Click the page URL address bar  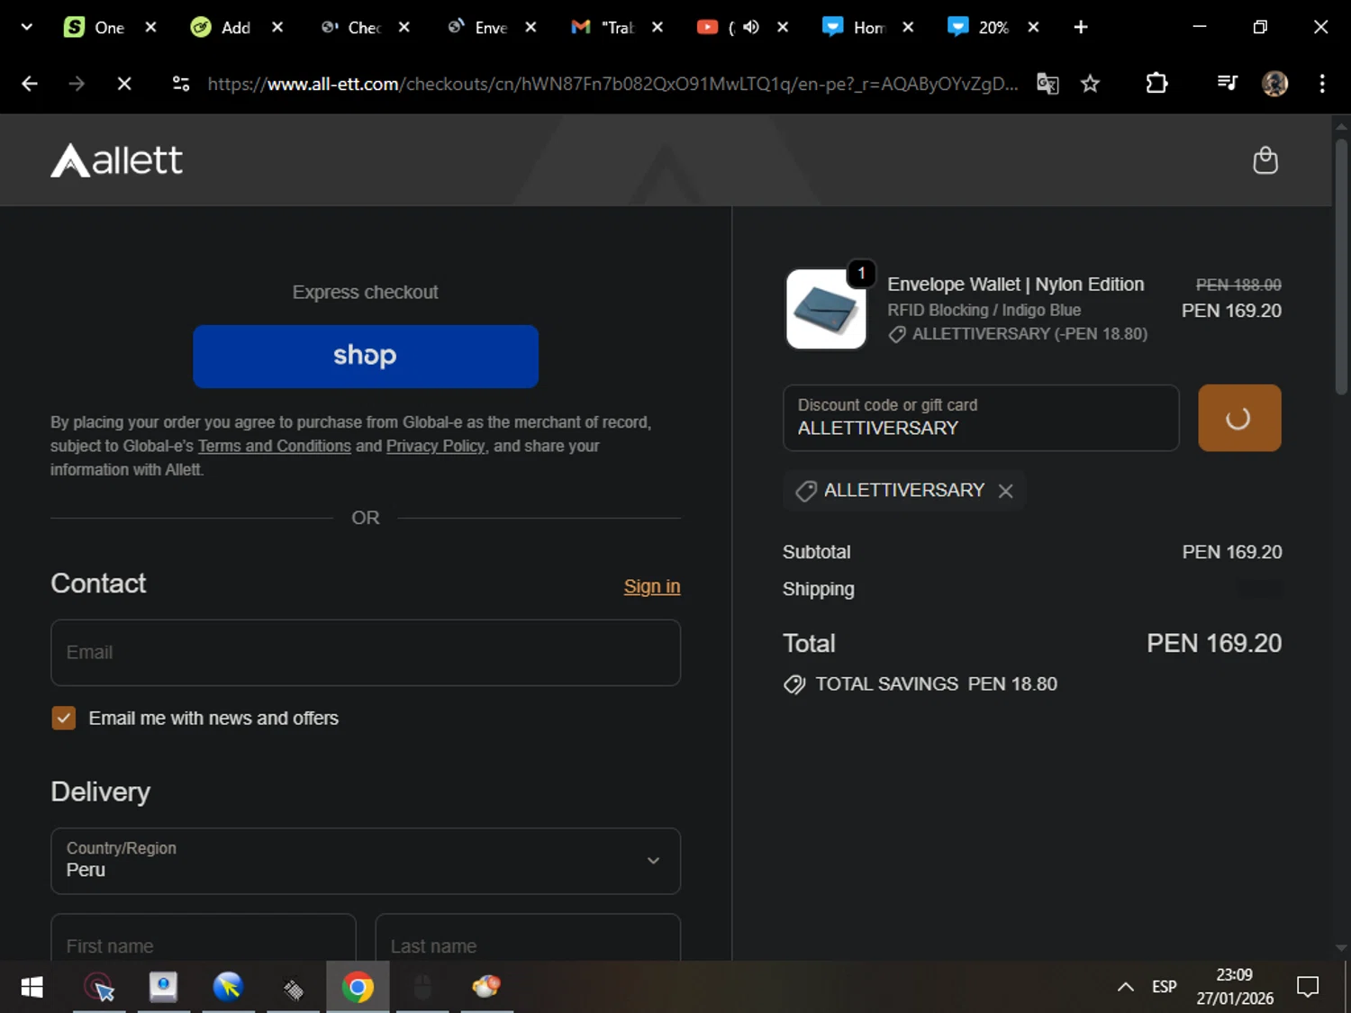(612, 84)
